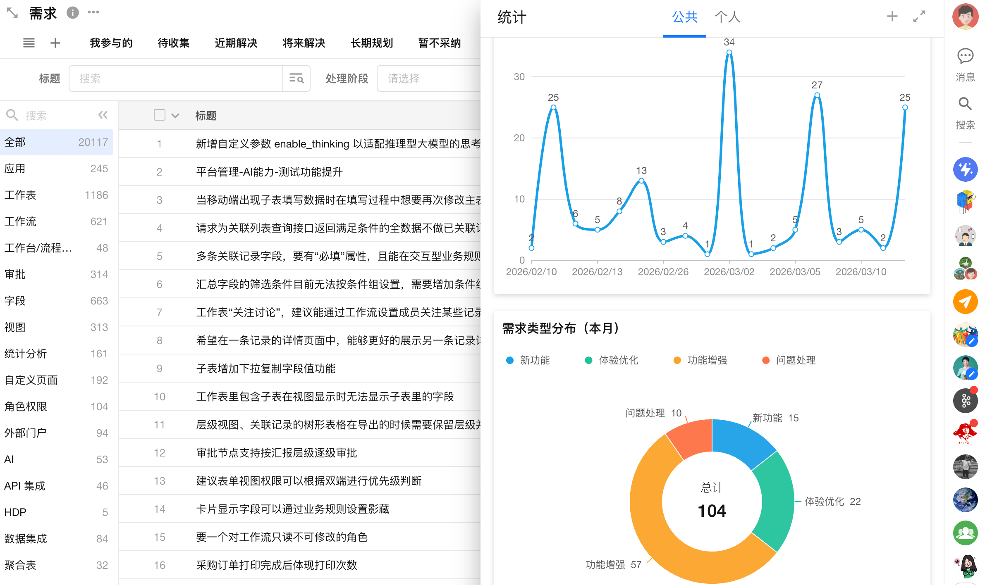Open requirement row 平台管理-AI能力-测试功能提升
Screen dimensions: 985x585
click(x=269, y=172)
